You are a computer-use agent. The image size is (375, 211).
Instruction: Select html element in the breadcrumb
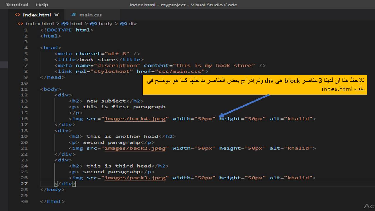(x=76, y=24)
